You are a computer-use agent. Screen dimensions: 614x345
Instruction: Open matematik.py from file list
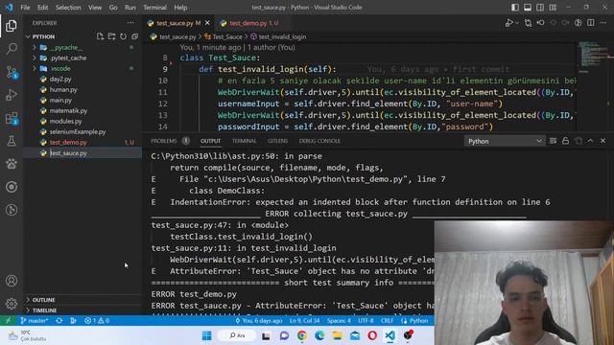point(68,111)
